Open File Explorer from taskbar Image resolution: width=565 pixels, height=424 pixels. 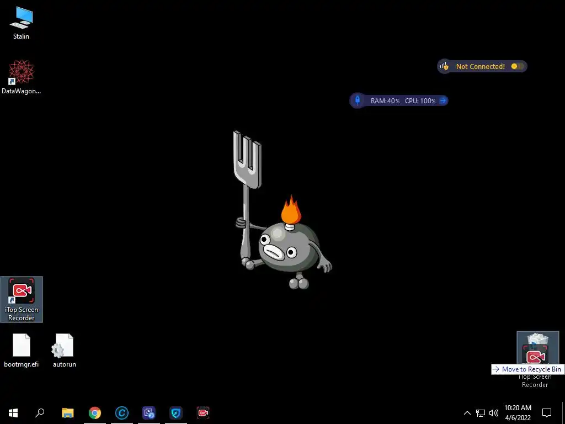tap(67, 413)
